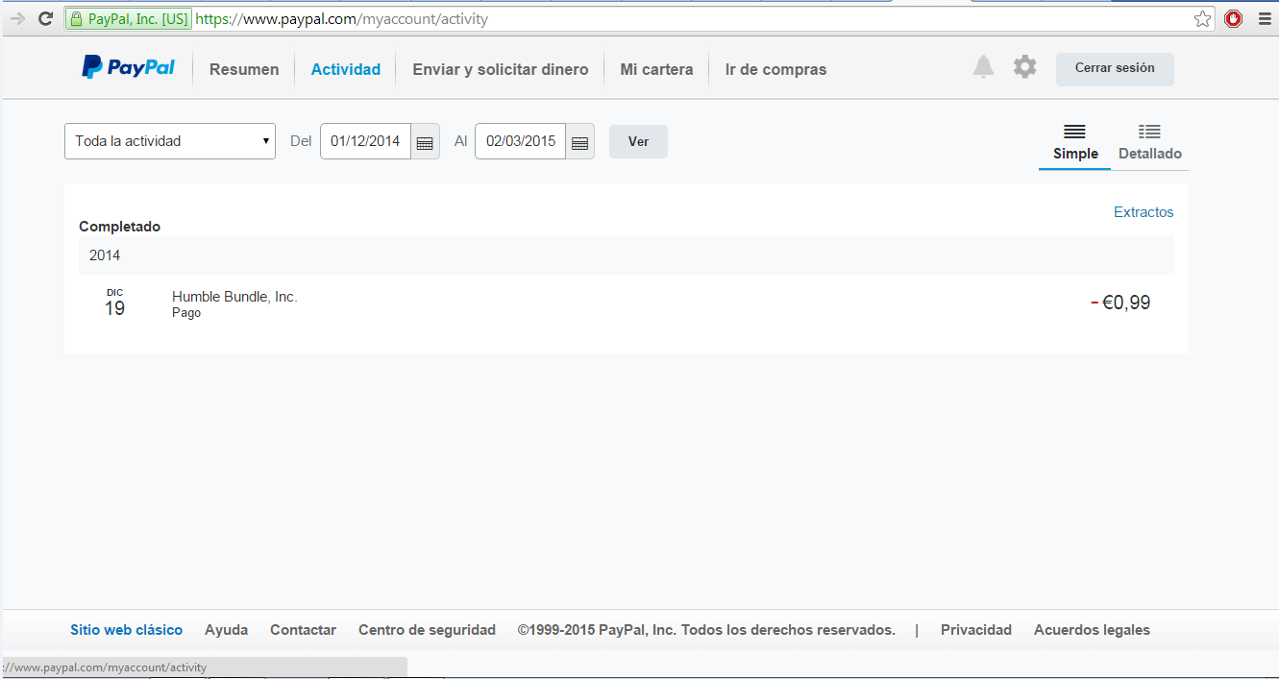Open Enviar y solicitar dinero
Screen dimensions: 1279x679
pyautogui.click(x=500, y=69)
